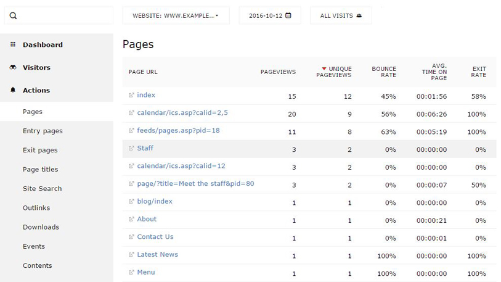The height and width of the screenshot is (282, 501).
Task: Click the Visitors binoculars icon
Action: click(13, 67)
